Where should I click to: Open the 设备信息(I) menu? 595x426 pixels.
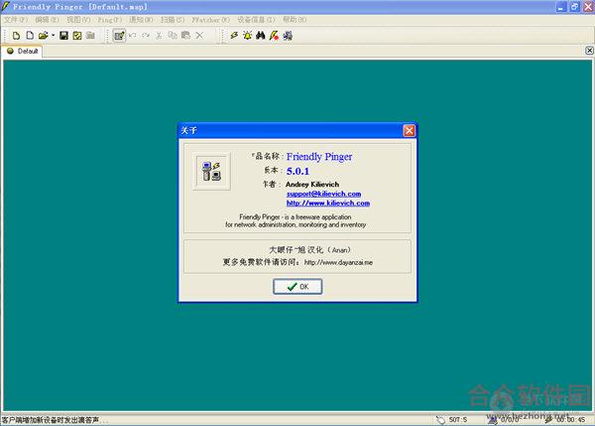click(256, 20)
